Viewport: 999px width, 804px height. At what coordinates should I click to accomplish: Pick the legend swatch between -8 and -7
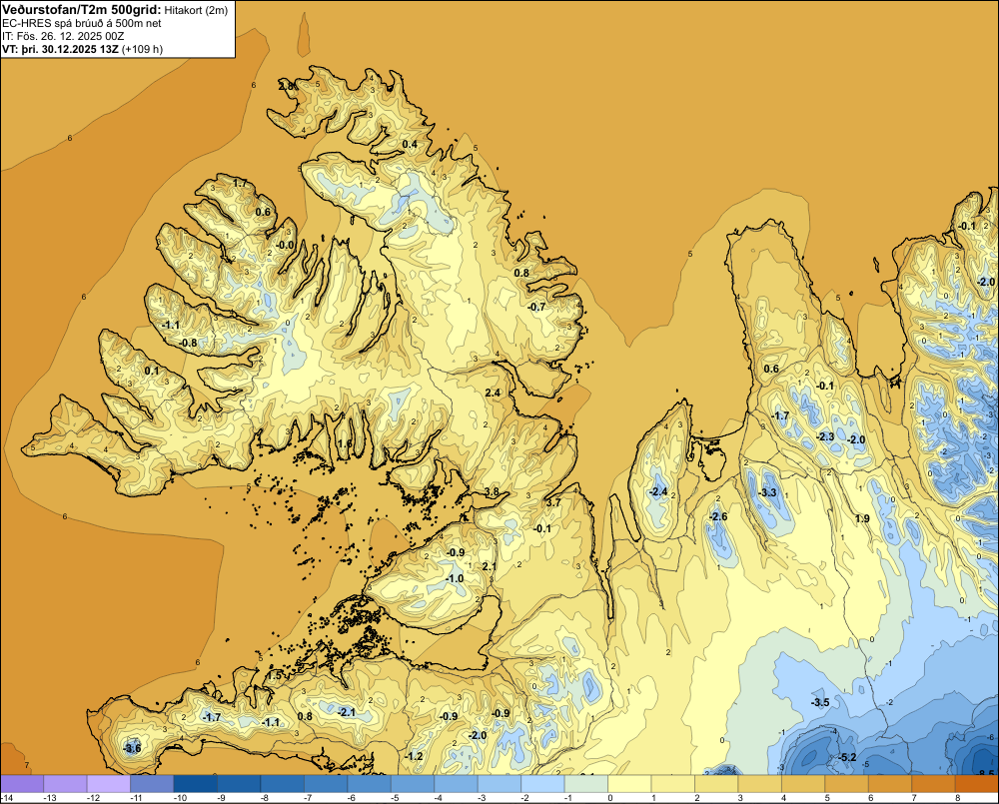pyautogui.click(x=283, y=784)
